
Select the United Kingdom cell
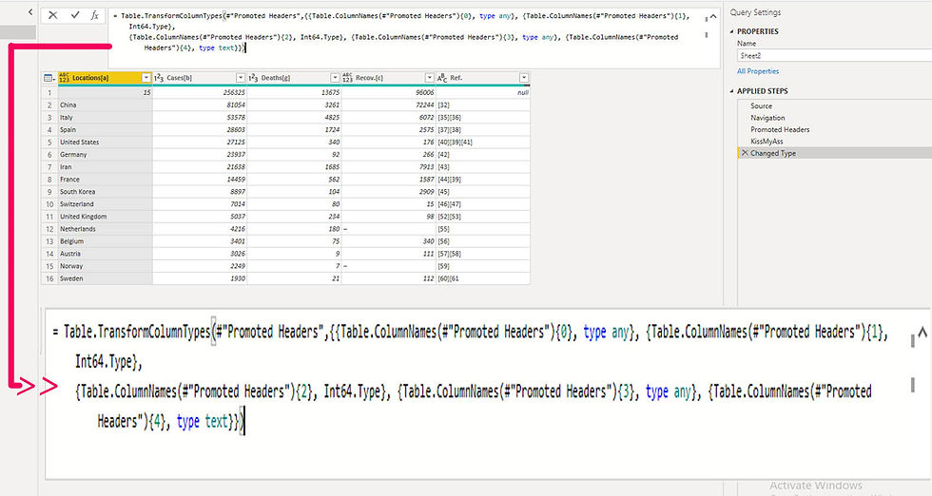105,217
